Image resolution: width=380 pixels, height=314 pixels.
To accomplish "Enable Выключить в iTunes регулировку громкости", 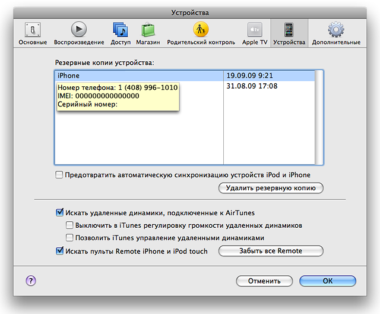I will [x=69, y=225].
